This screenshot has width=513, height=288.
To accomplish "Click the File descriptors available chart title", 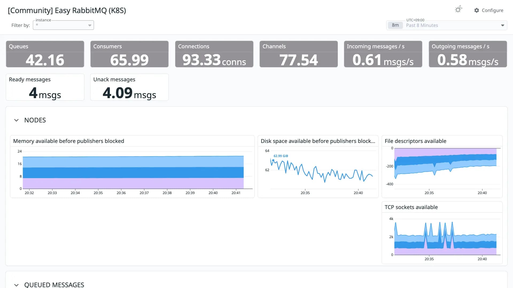I will click(415, 141).
